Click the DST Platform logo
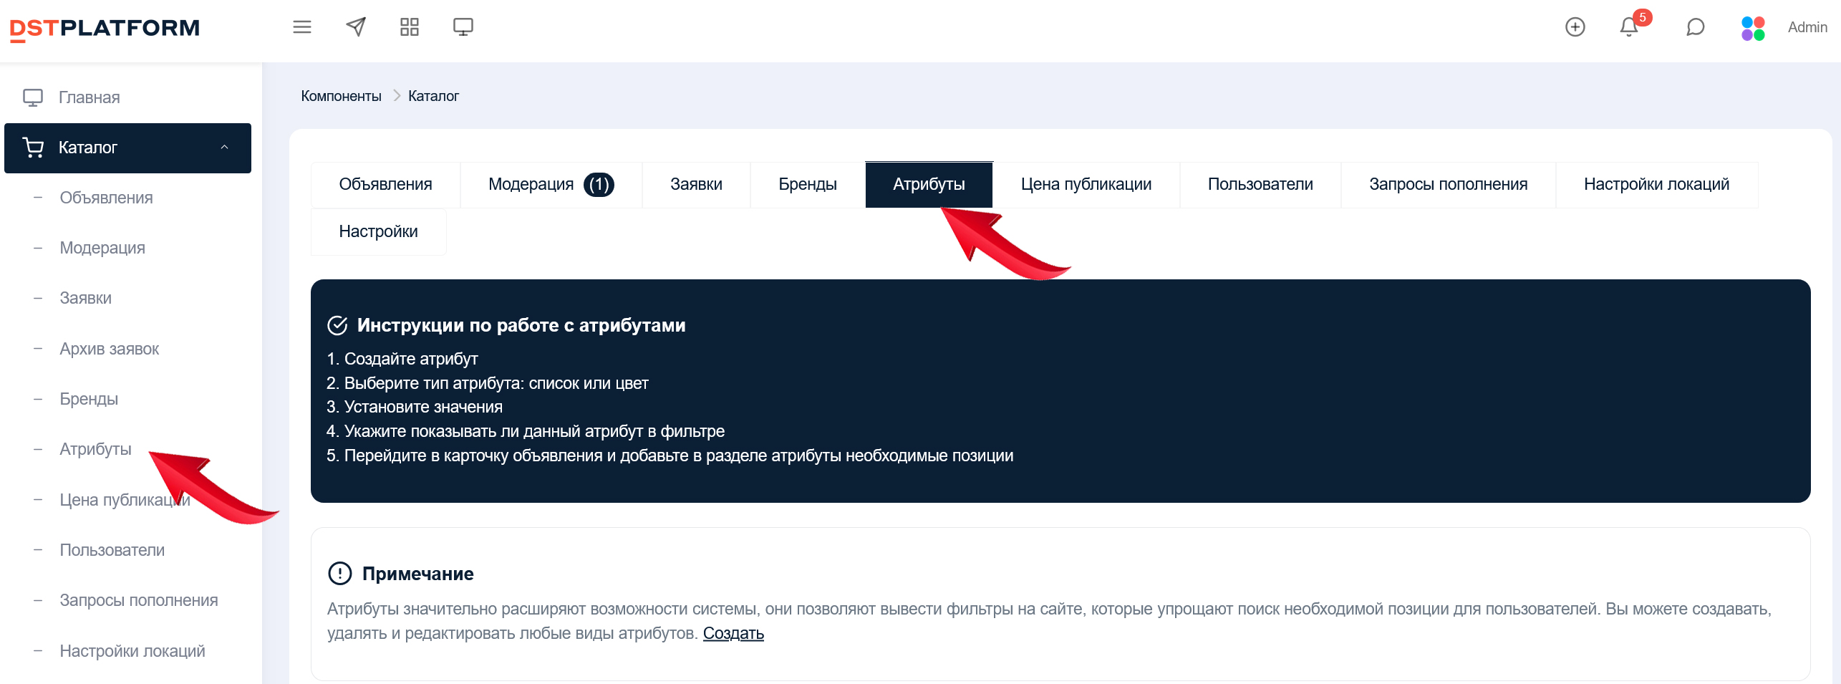 (x=105, y=29)
